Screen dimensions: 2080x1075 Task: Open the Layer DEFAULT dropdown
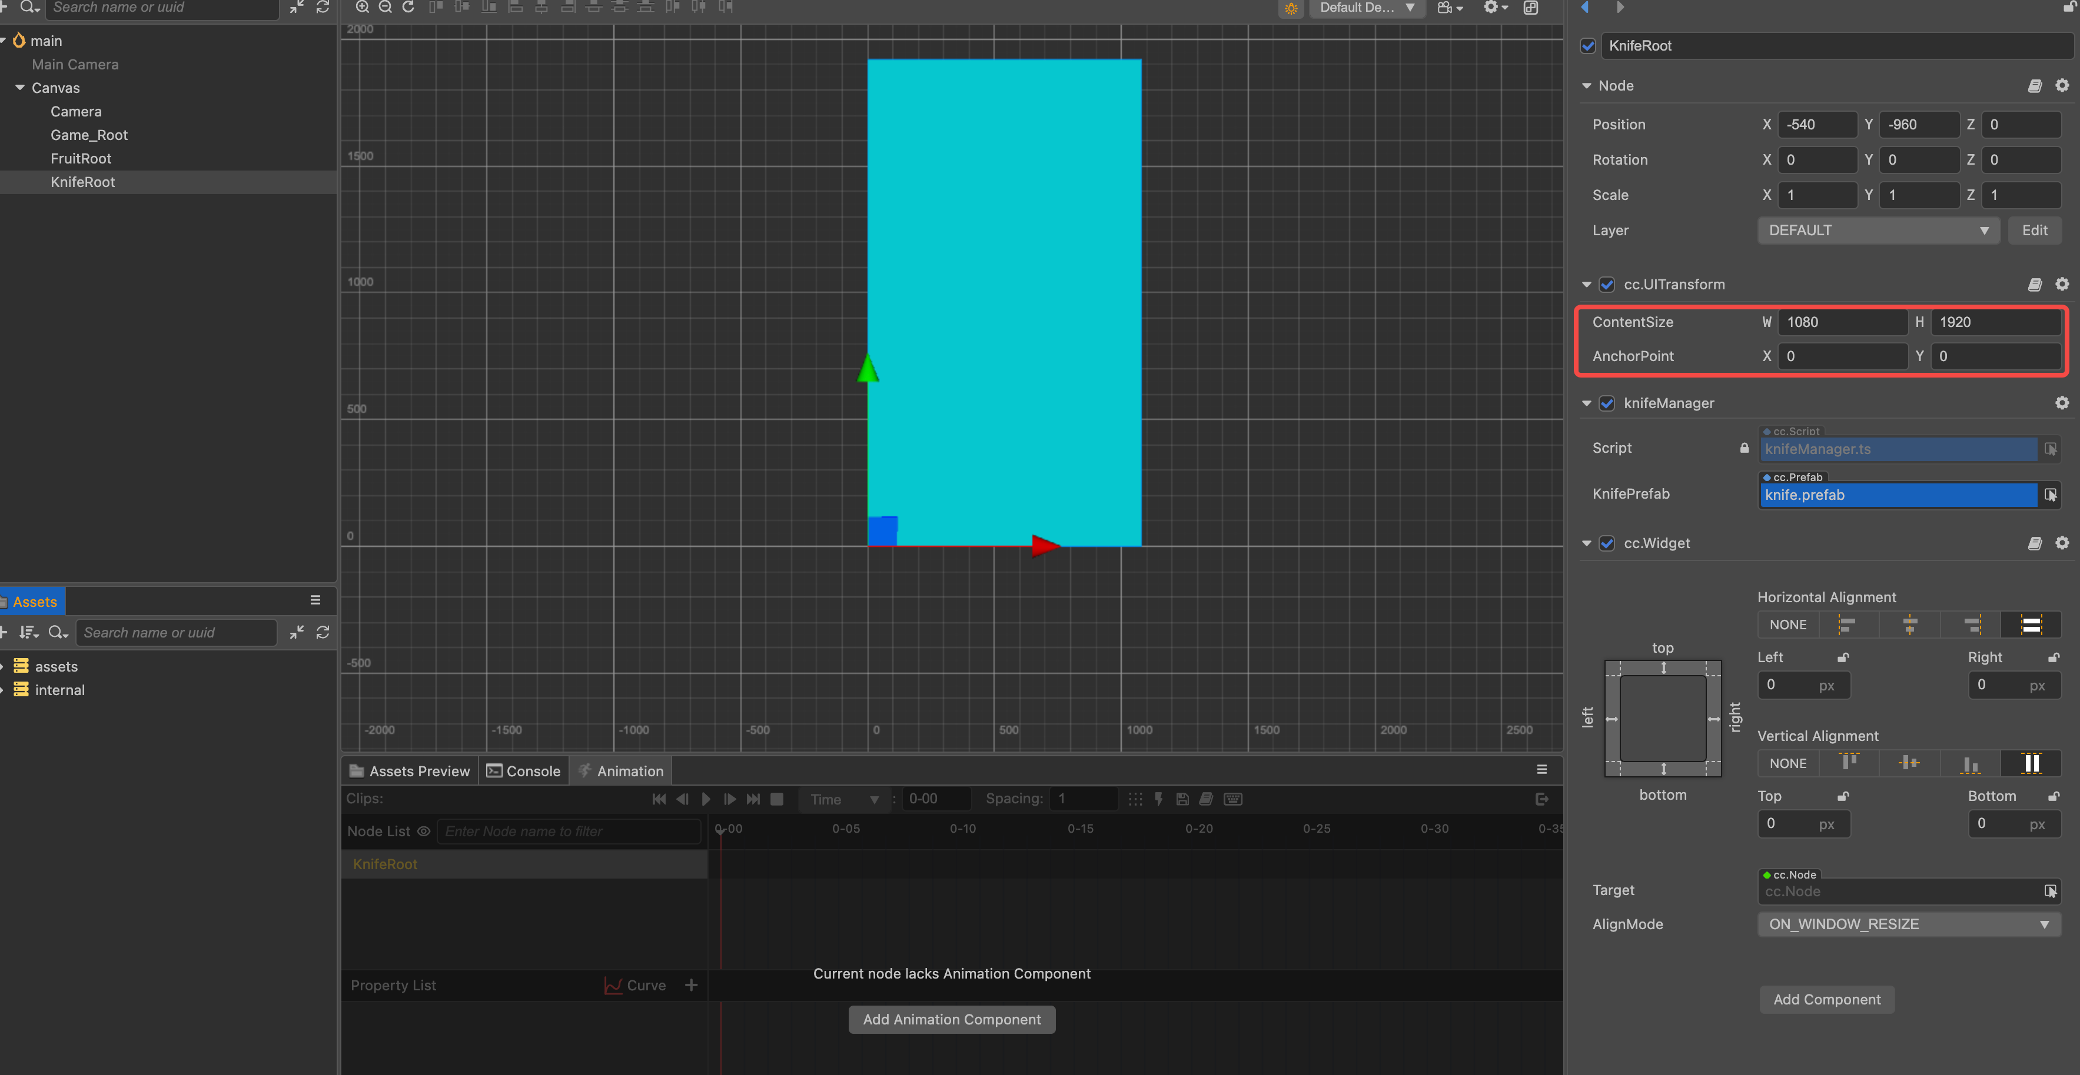point(1878,231)
